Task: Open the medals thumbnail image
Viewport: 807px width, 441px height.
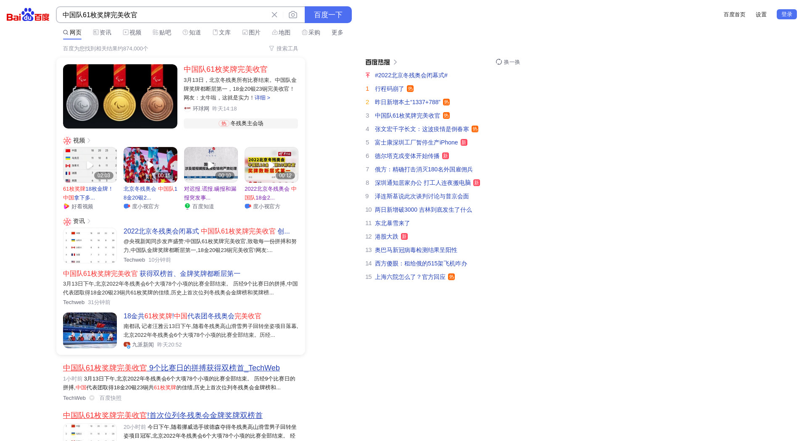Action: click(x=120, y=96)
